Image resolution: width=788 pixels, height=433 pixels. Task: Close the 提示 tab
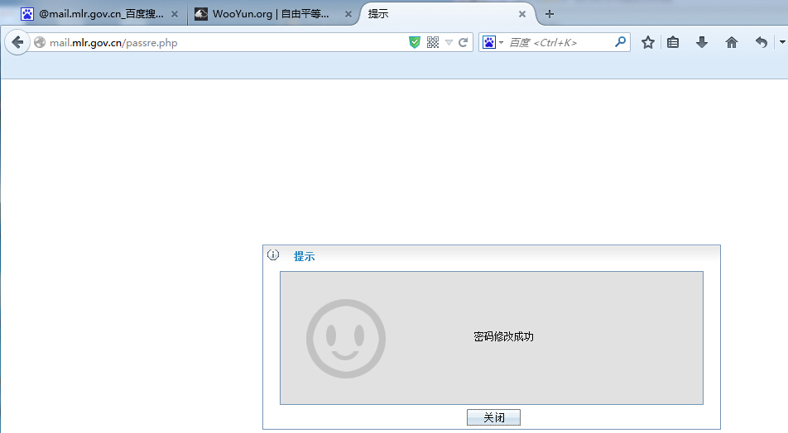pos(522,14)
